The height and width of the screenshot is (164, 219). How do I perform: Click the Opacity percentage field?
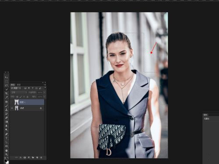40,92
